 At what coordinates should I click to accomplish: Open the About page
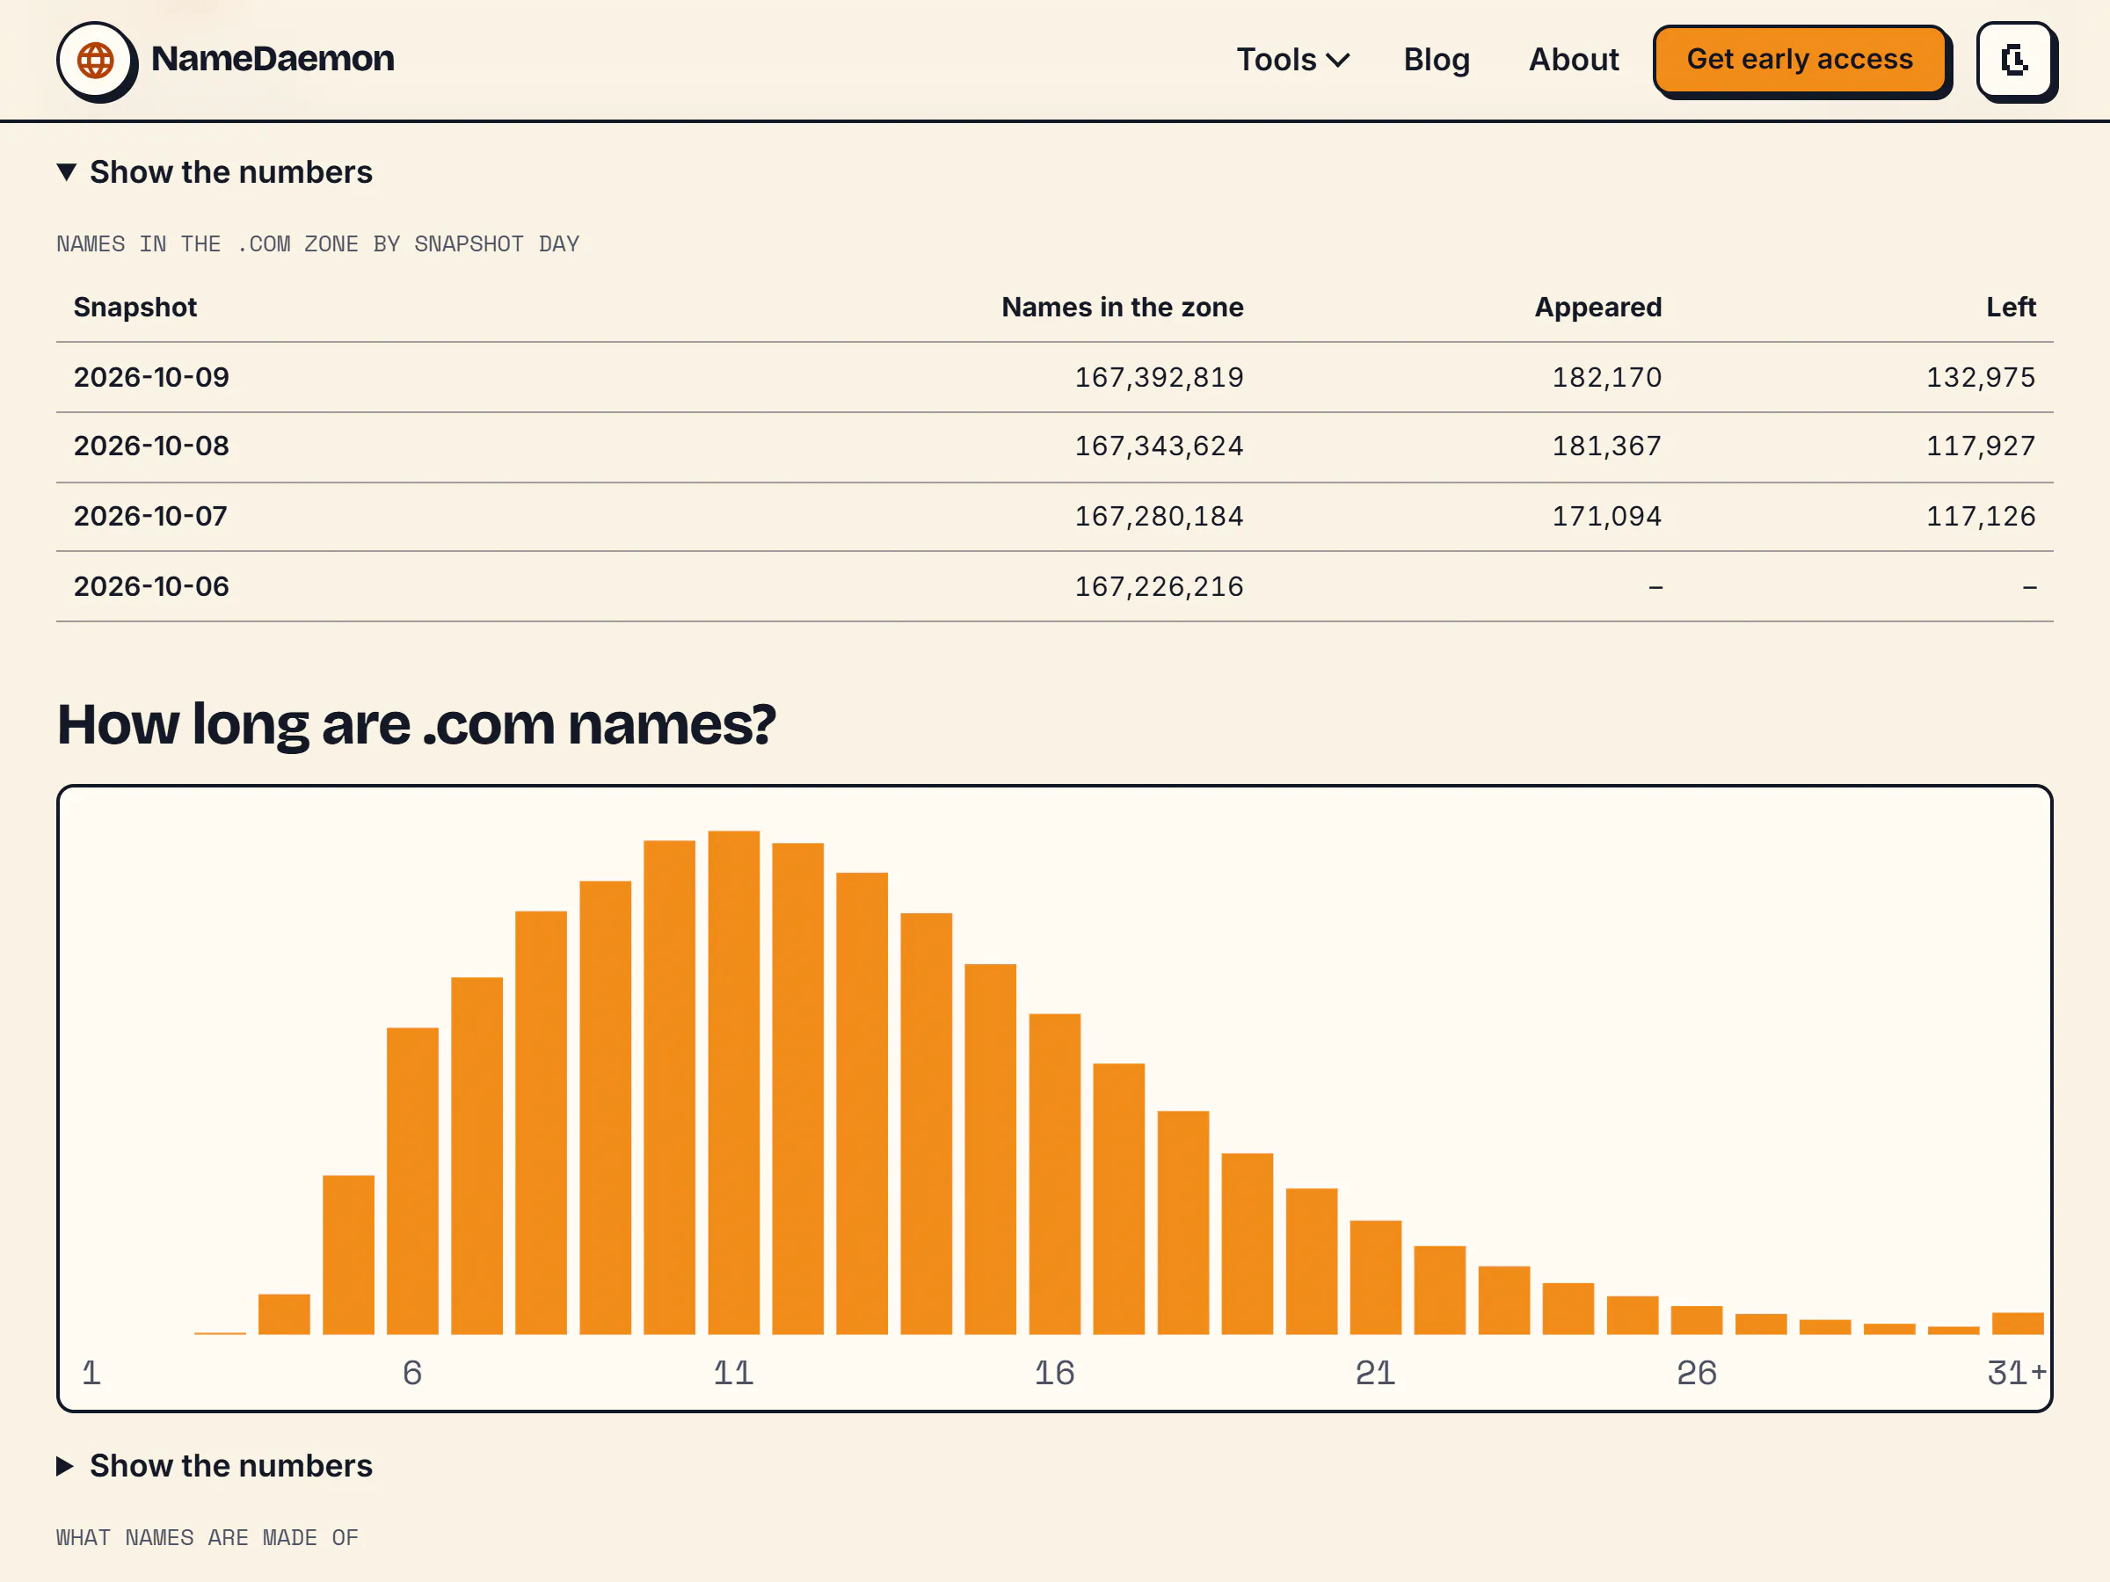tap(1574, 59)
